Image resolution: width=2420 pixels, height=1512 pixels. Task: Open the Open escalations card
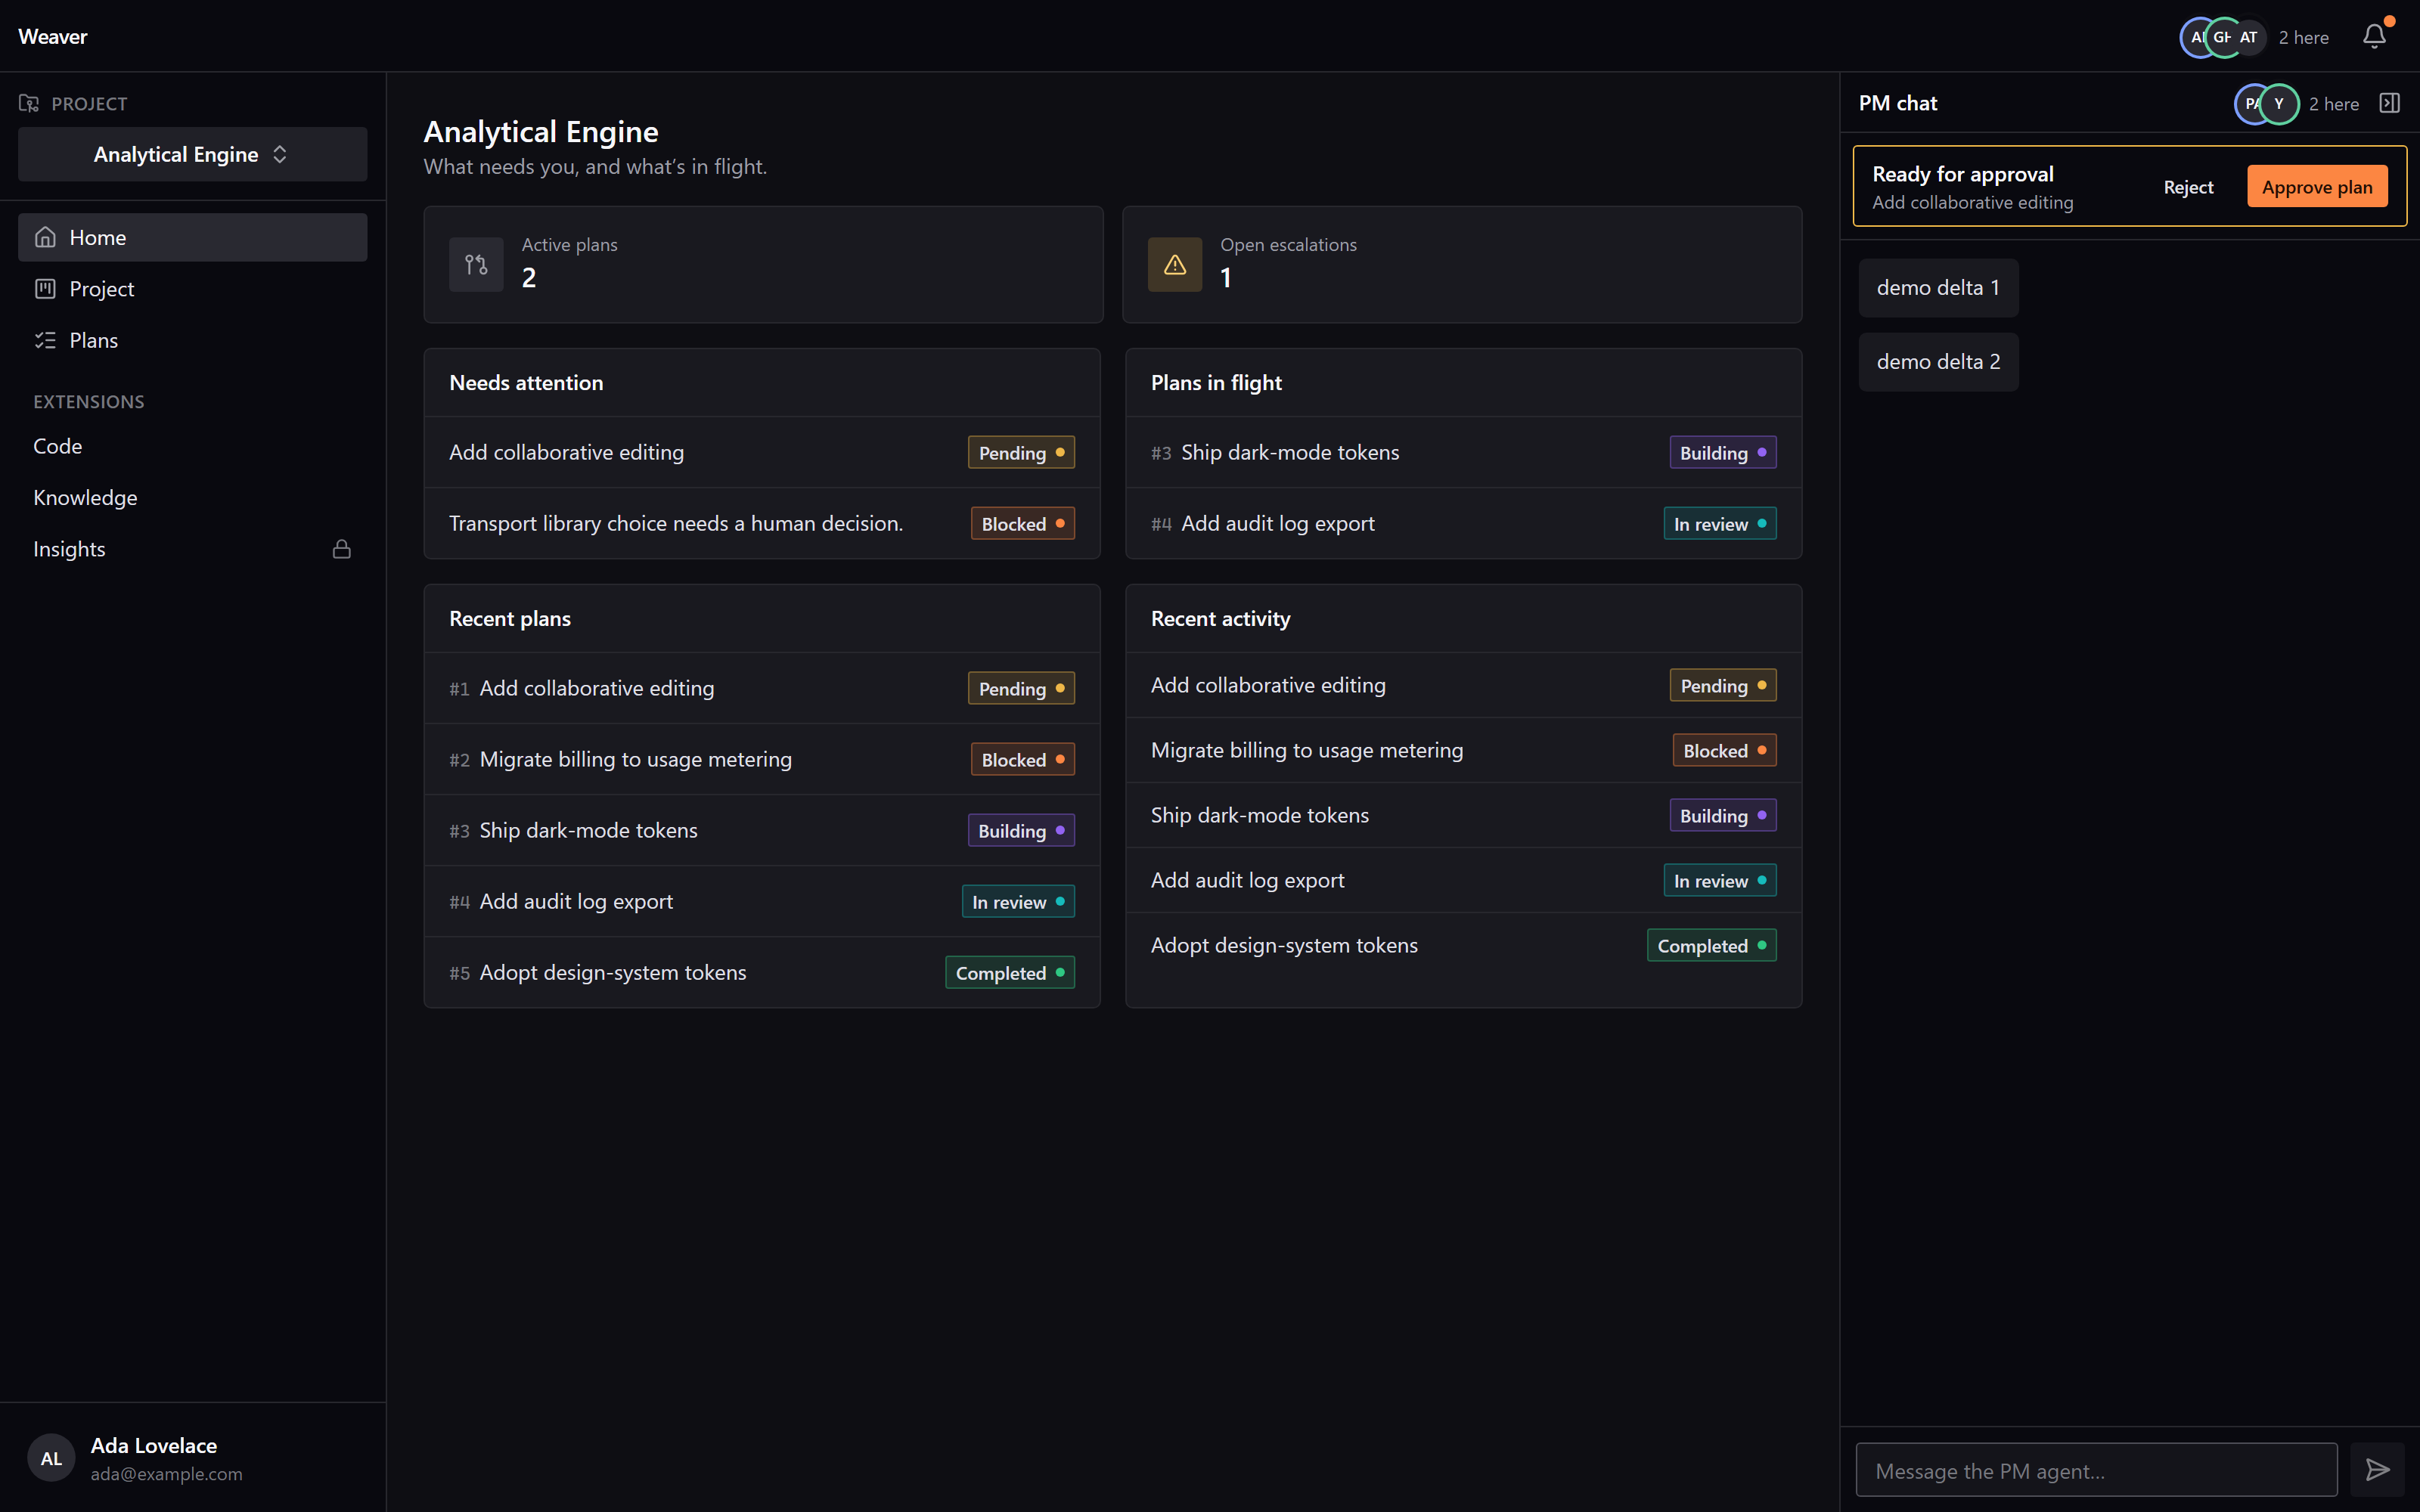[x=1461, y=264]
